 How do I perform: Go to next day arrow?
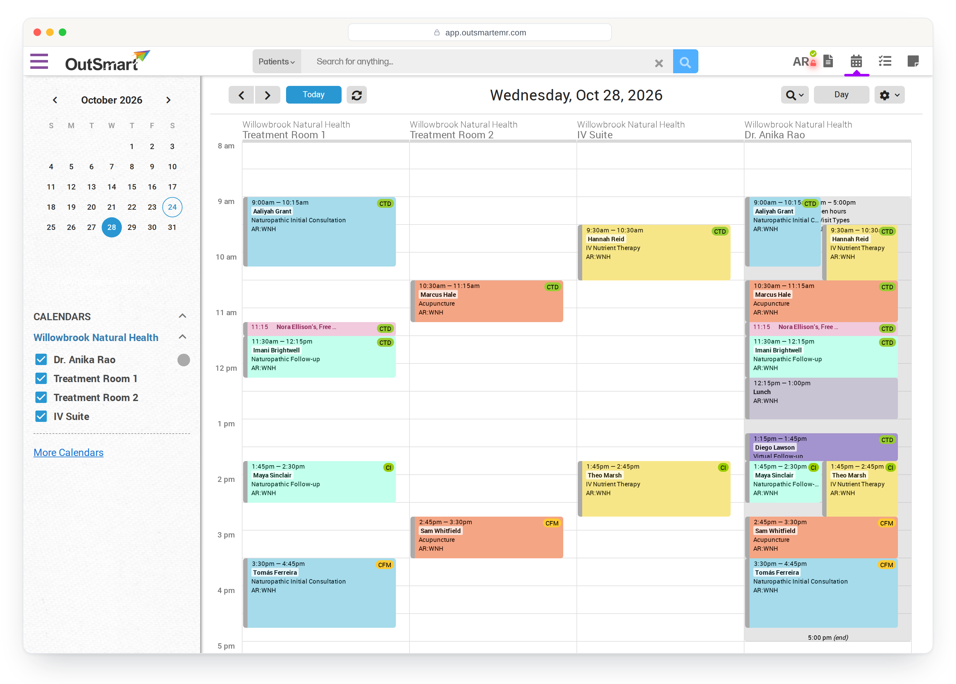[x=268, y=95]
